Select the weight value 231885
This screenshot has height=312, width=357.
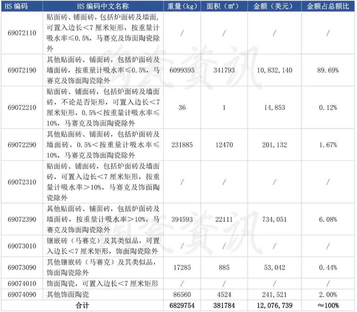[182, 145]
